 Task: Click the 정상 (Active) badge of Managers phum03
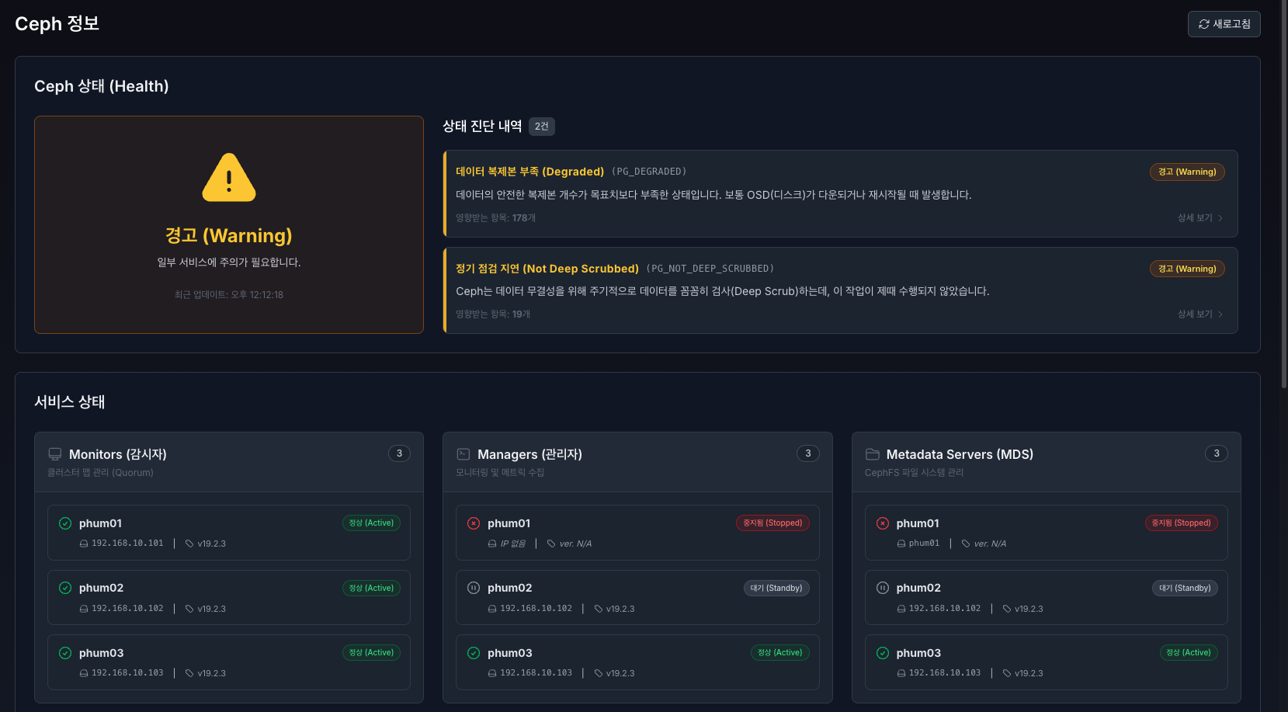(780, 652)
